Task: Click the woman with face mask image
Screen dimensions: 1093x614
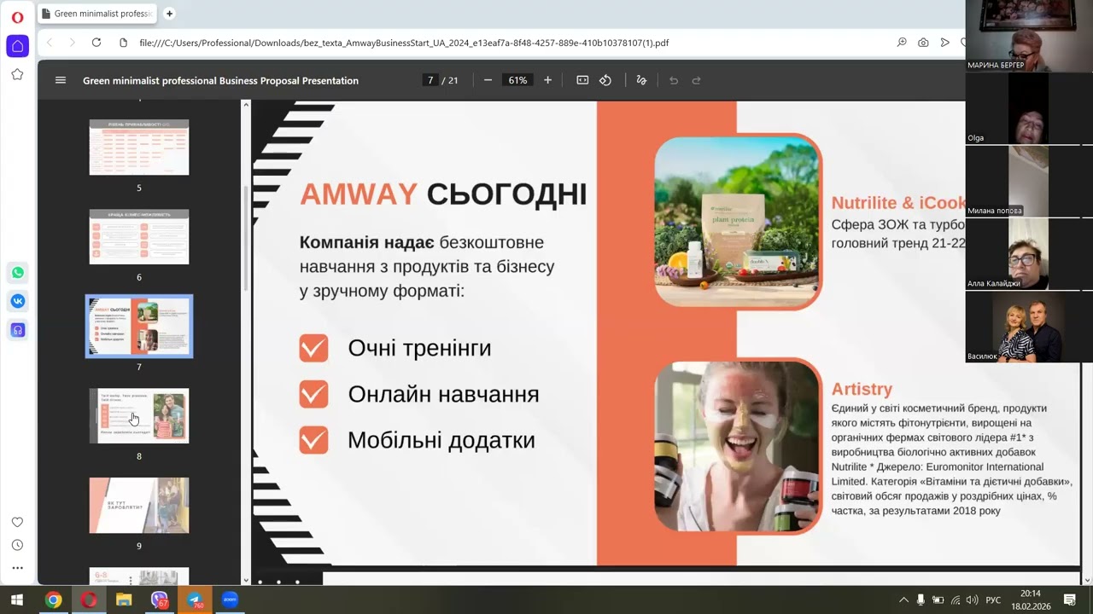Action: pyautogui.click(x=739, y=446)
